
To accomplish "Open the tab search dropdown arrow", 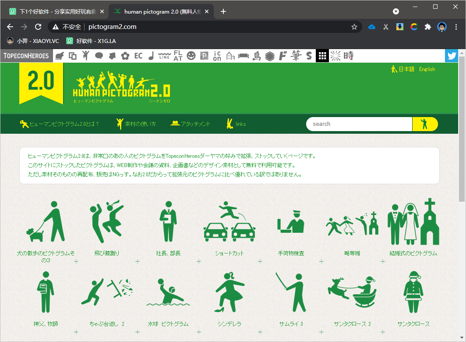I will (396, 11).
